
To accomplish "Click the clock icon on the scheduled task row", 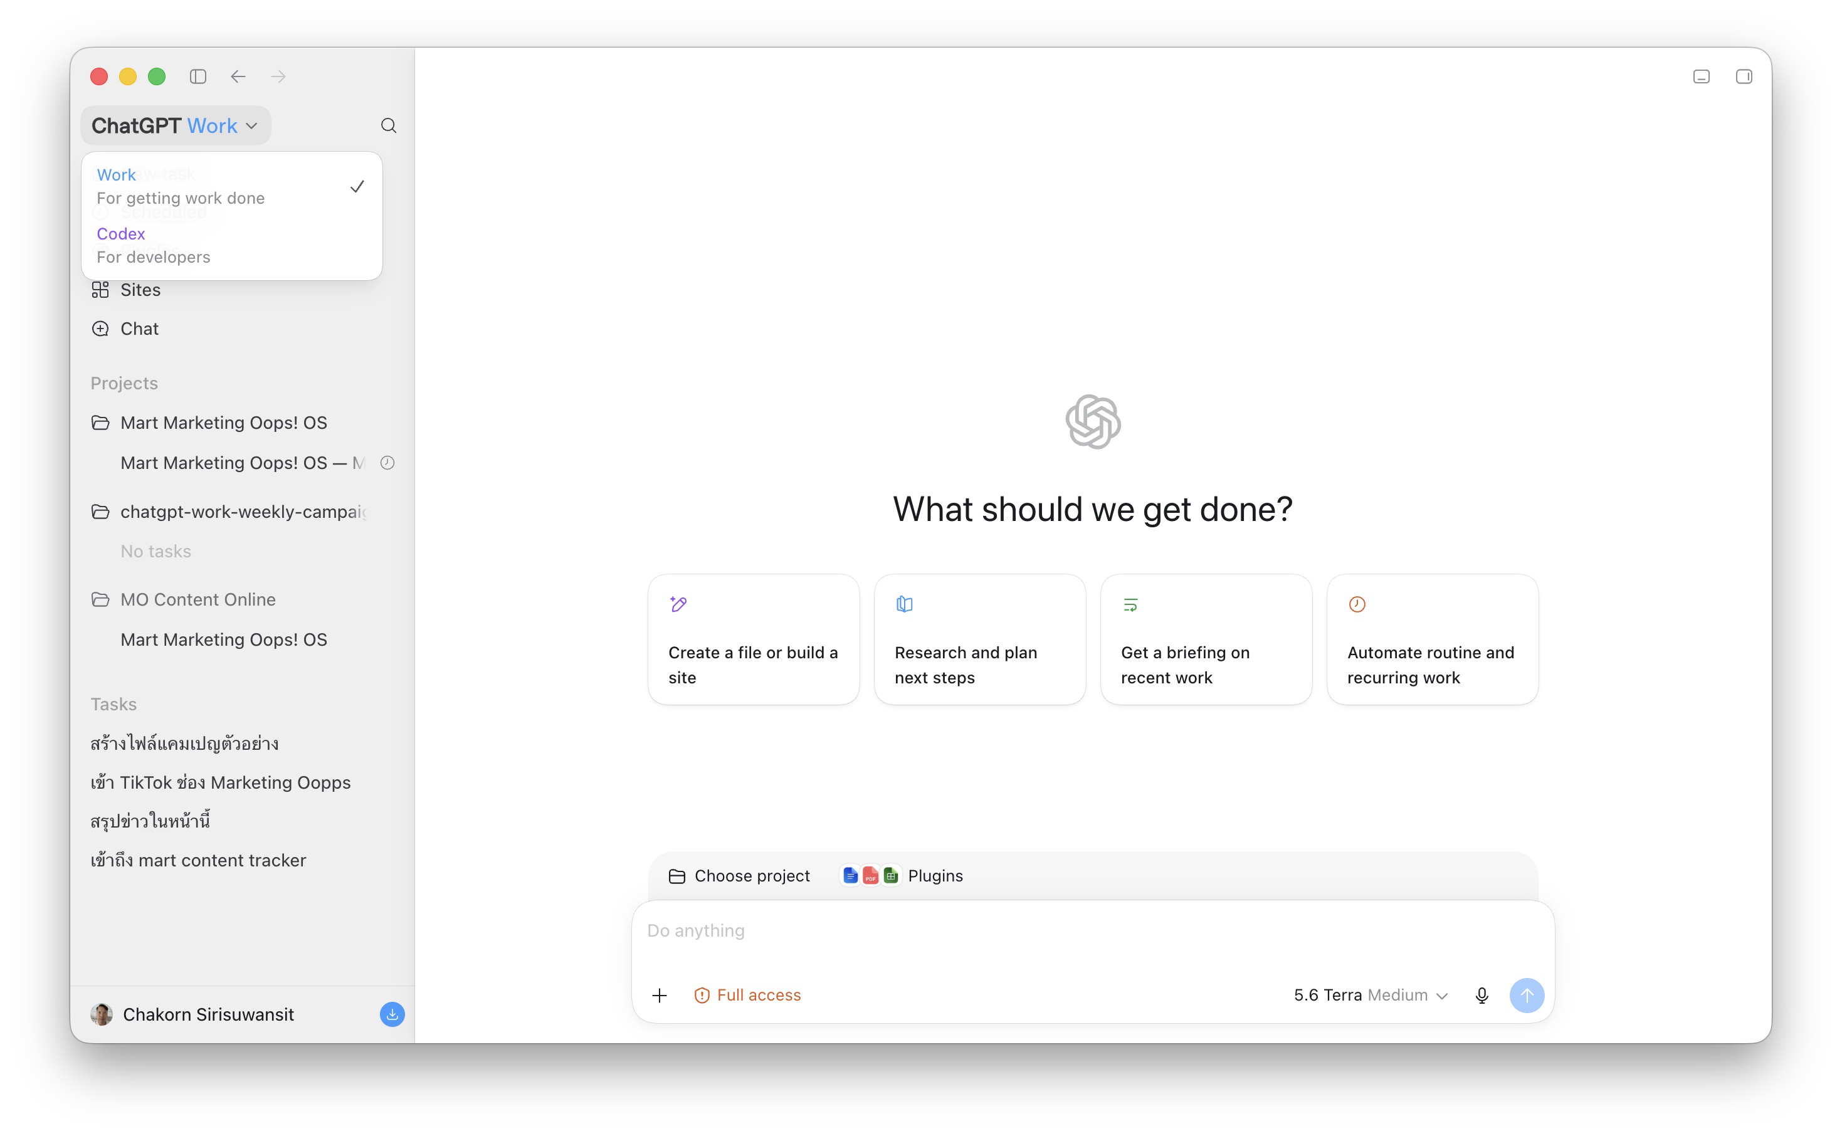I will click(x=387, y=463).
